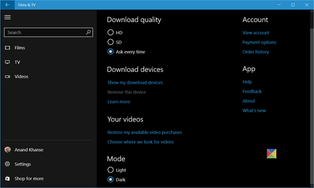Open the Feedback link
This screenshot has width=314, height=188.
tap(252, 91)
